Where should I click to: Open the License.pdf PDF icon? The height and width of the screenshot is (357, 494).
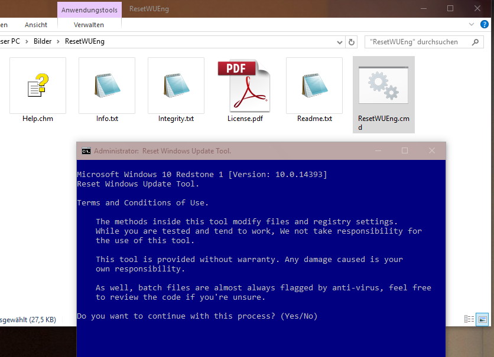point(245,86)
